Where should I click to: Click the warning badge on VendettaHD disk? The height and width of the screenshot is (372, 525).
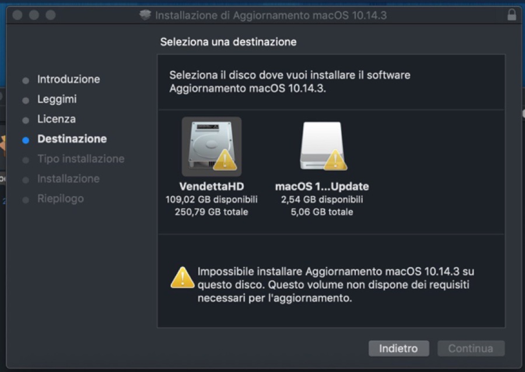[x=225, y=160]
